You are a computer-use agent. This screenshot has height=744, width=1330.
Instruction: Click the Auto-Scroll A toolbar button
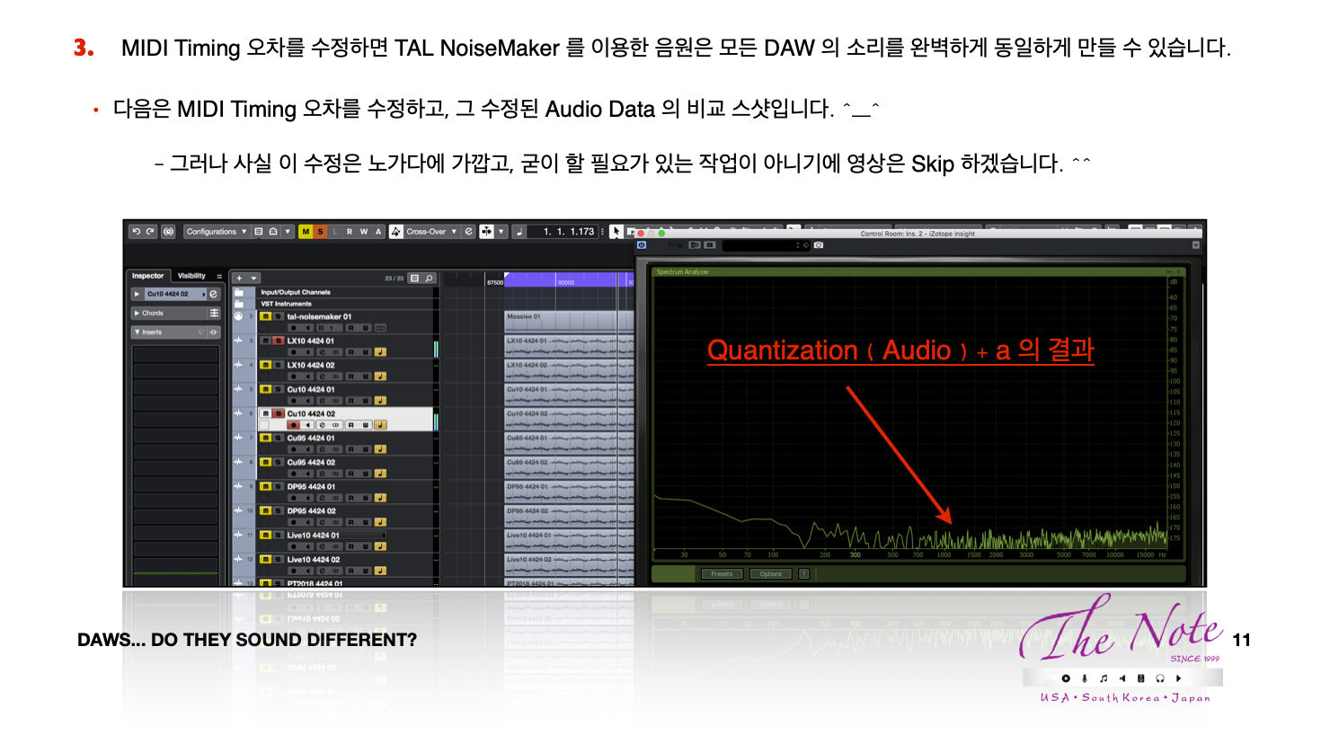(378, 232)
